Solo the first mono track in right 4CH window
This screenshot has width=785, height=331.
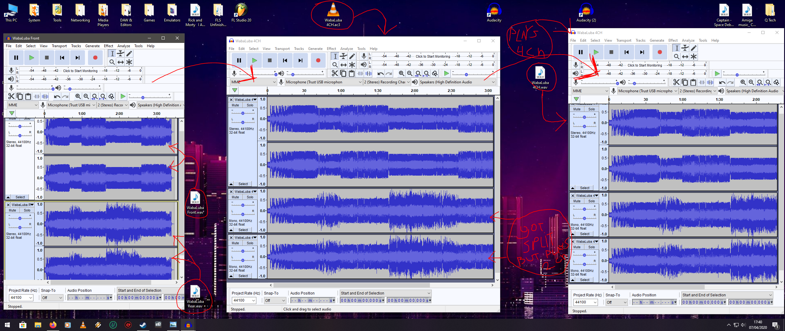point(592,201)
